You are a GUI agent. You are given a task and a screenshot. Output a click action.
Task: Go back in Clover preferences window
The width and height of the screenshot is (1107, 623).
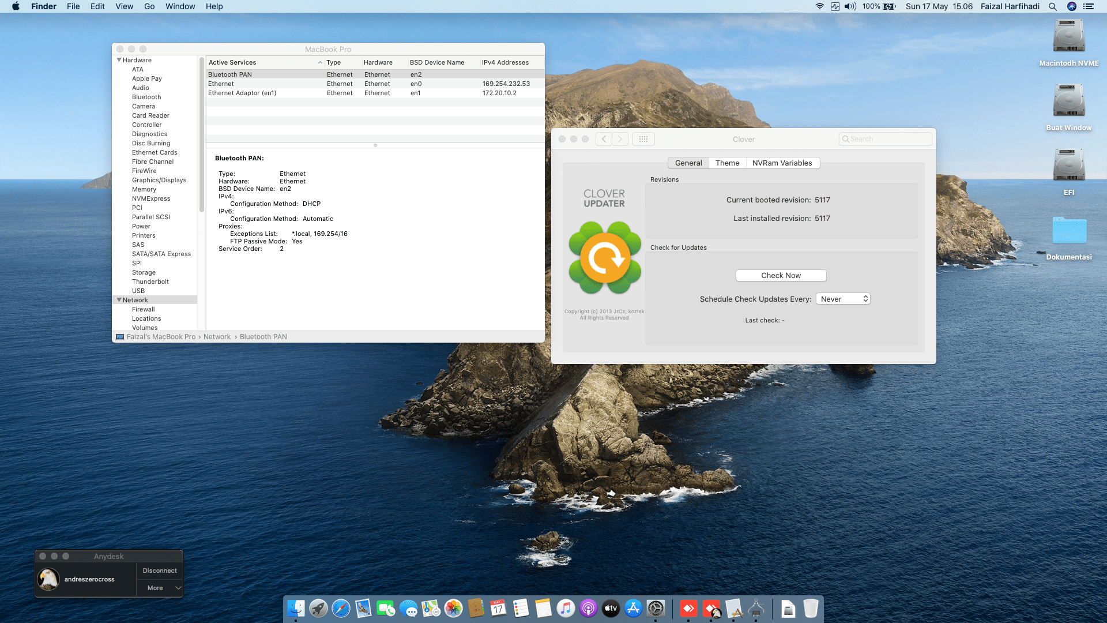coord(604,139)
